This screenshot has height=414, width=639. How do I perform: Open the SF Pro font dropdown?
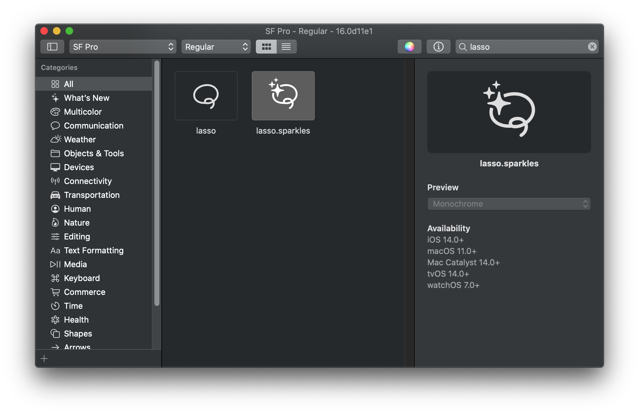click(123, 47)
